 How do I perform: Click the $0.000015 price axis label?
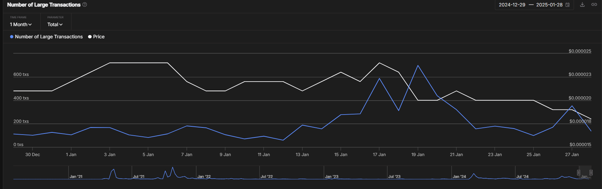[x=580, y=145]
